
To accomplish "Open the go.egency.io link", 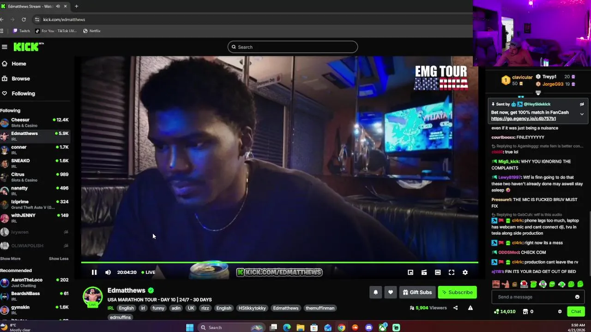I will [523, 119].
